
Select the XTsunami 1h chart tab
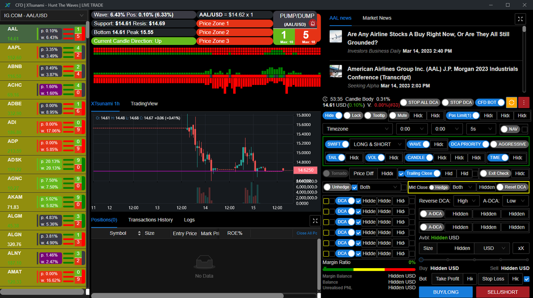click(105, 104)
